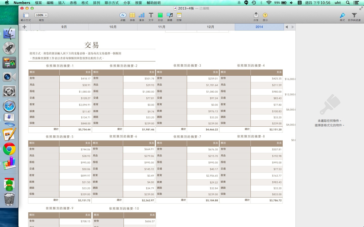Open Finder from the Dock

click(x=9, y=34)
